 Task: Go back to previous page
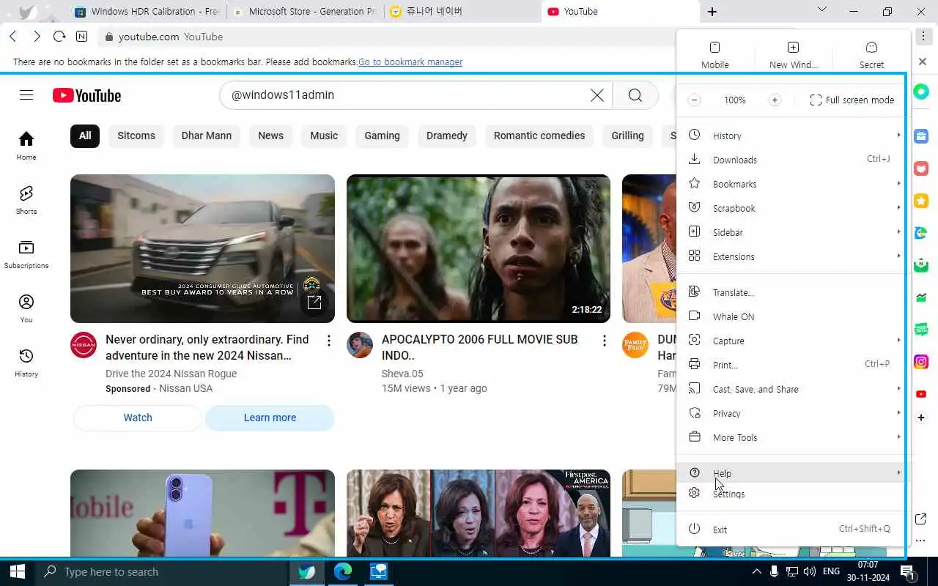(x=13, y=37)
